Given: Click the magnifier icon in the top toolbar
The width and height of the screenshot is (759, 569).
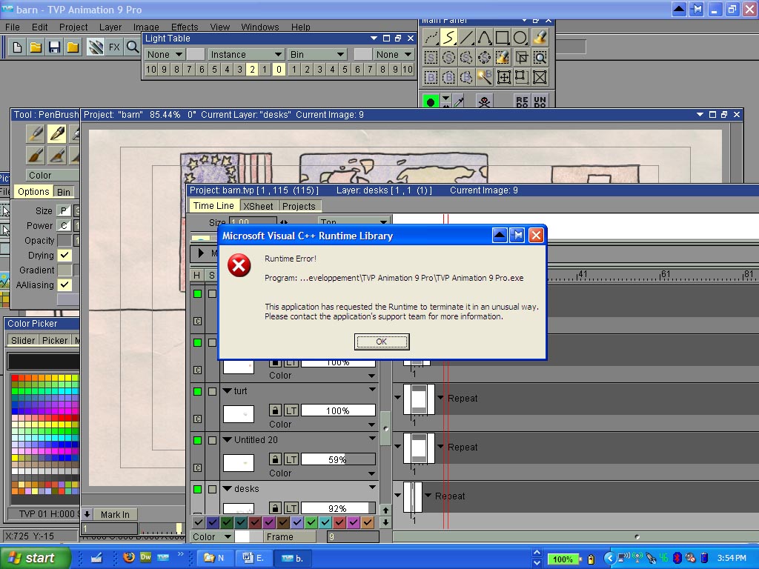Looking at the screenshot, I should point(132,47).
